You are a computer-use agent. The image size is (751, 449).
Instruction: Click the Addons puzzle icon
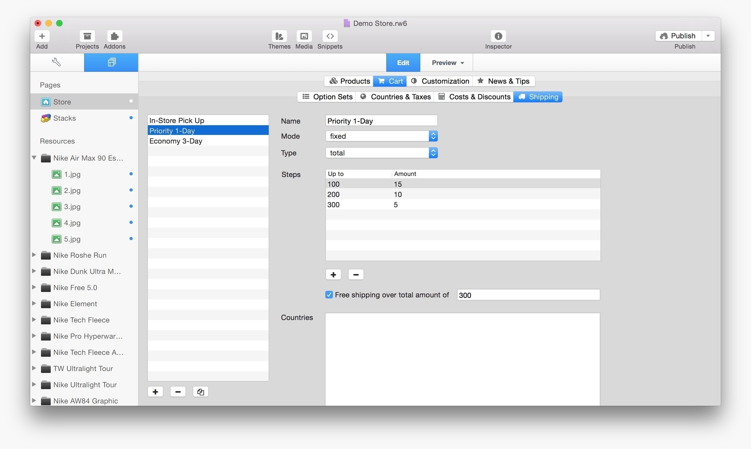114,36
